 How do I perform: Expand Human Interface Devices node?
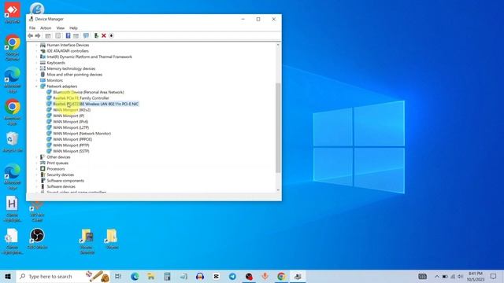point(37,46)
